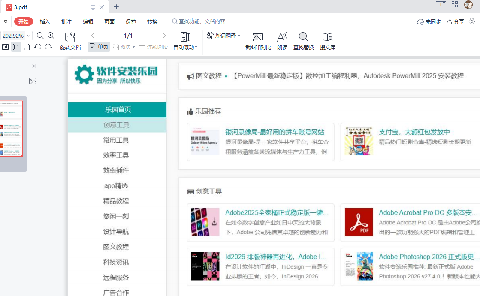
Task: Start 朗读 read aloud
Action: point(282,41)
